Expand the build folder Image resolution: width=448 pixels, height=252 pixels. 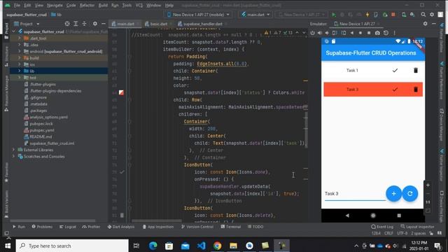click(20, 57)
